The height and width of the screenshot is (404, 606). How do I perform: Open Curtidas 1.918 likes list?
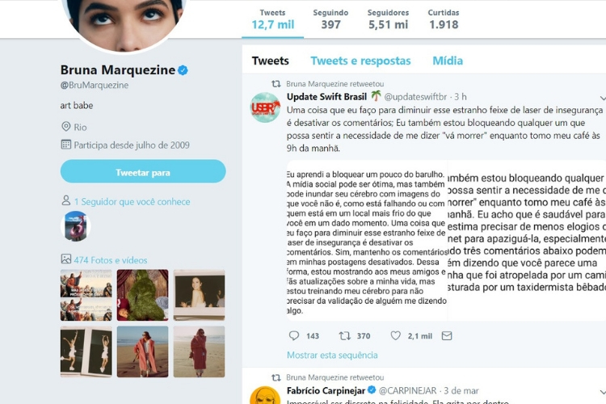(x=444, y=19)
